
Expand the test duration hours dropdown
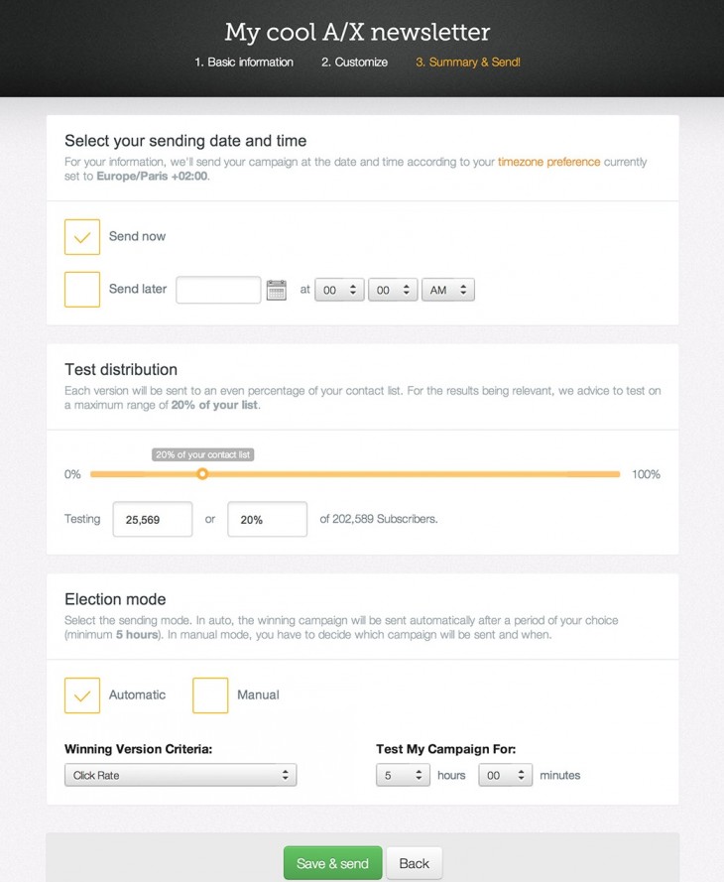(x=403, y=775)
